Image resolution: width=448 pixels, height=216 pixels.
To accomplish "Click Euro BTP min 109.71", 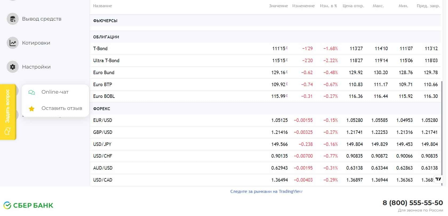I will (x=406, y=85).
